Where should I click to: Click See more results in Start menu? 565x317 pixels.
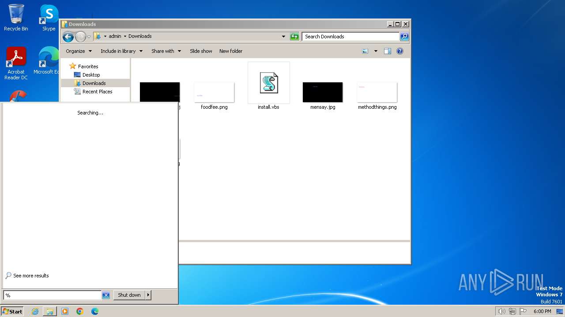coord(27,276)
